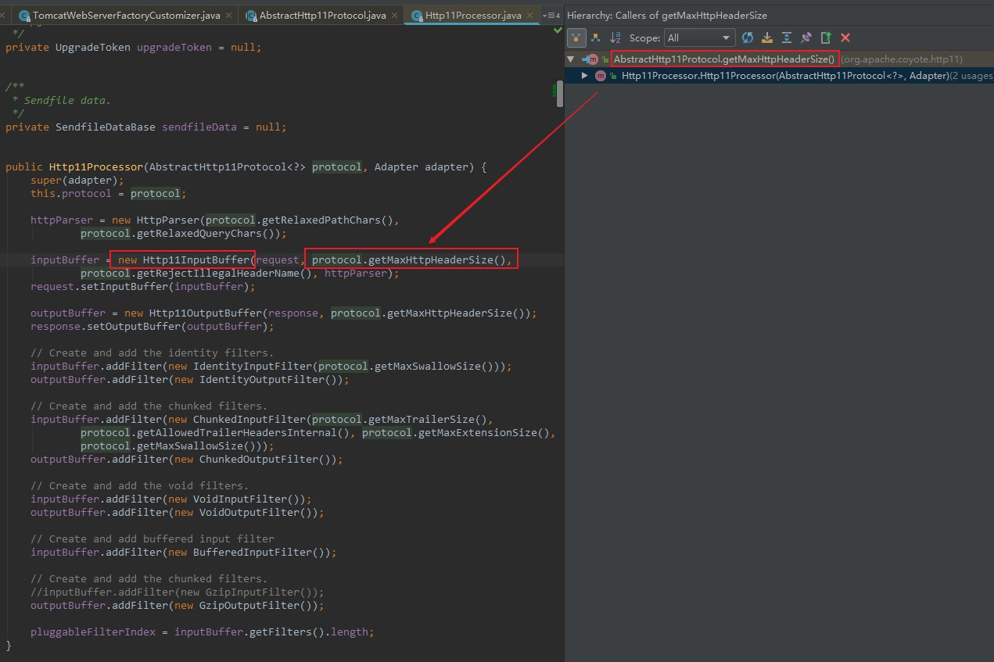Click 'Http11InputBuffer' class name

(x=196, y=259)
